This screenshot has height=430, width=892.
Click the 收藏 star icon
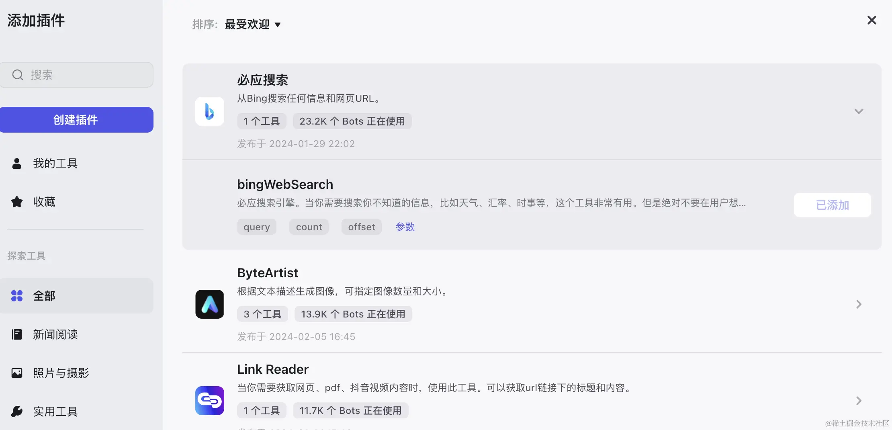(x=16, y=201)
